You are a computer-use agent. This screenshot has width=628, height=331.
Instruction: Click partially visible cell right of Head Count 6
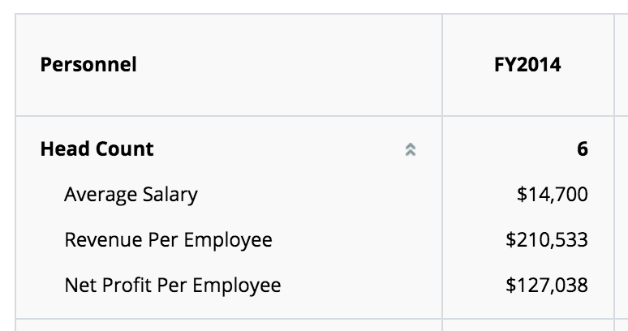click(622, 149)
